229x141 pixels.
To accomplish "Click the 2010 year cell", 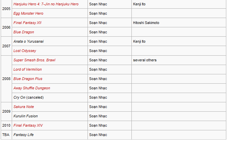I will [x=6, y=125].
